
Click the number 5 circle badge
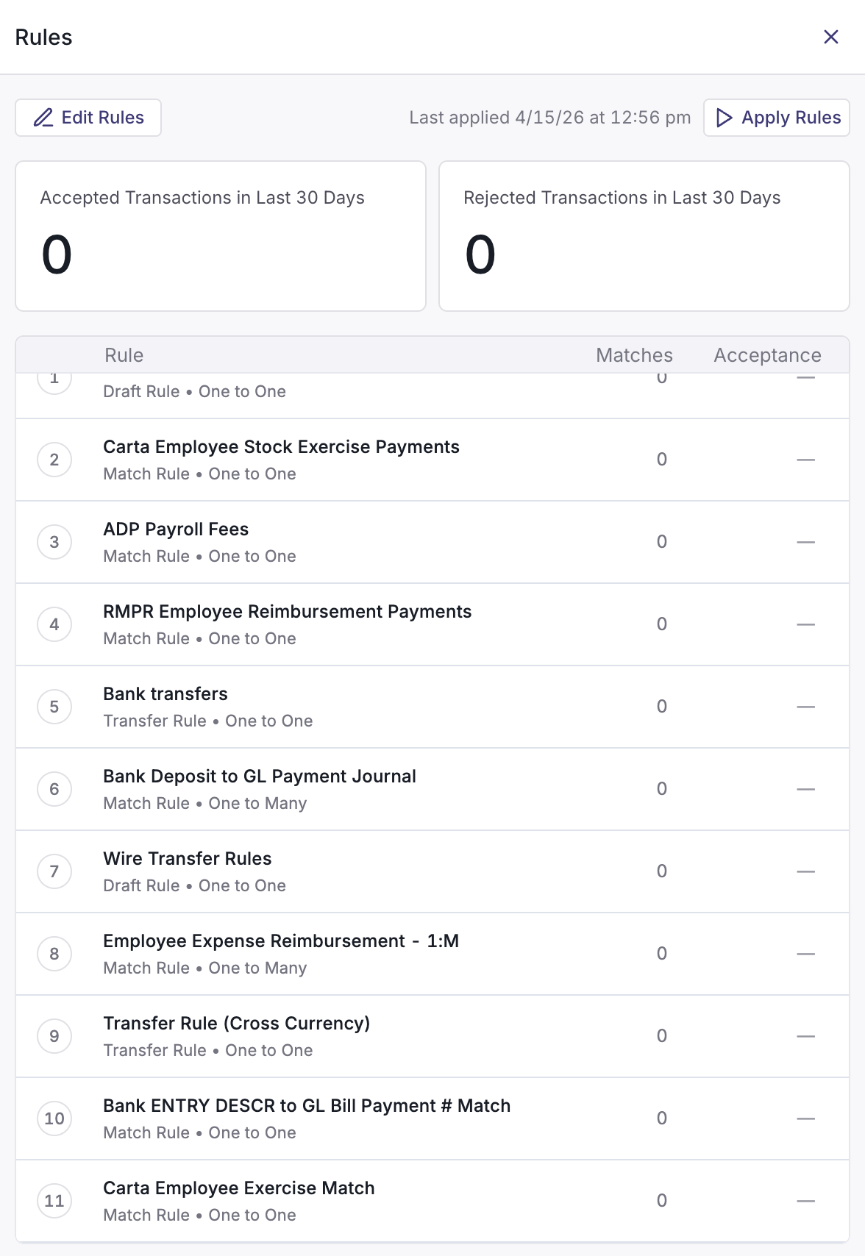click(x=54, y=707)
